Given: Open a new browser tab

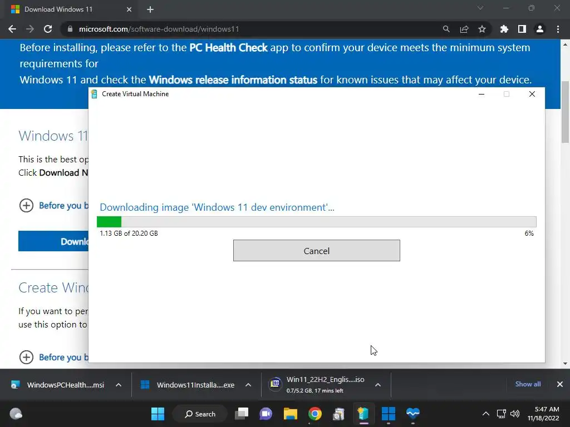Looking at the screenshot, I should [150, 9].
